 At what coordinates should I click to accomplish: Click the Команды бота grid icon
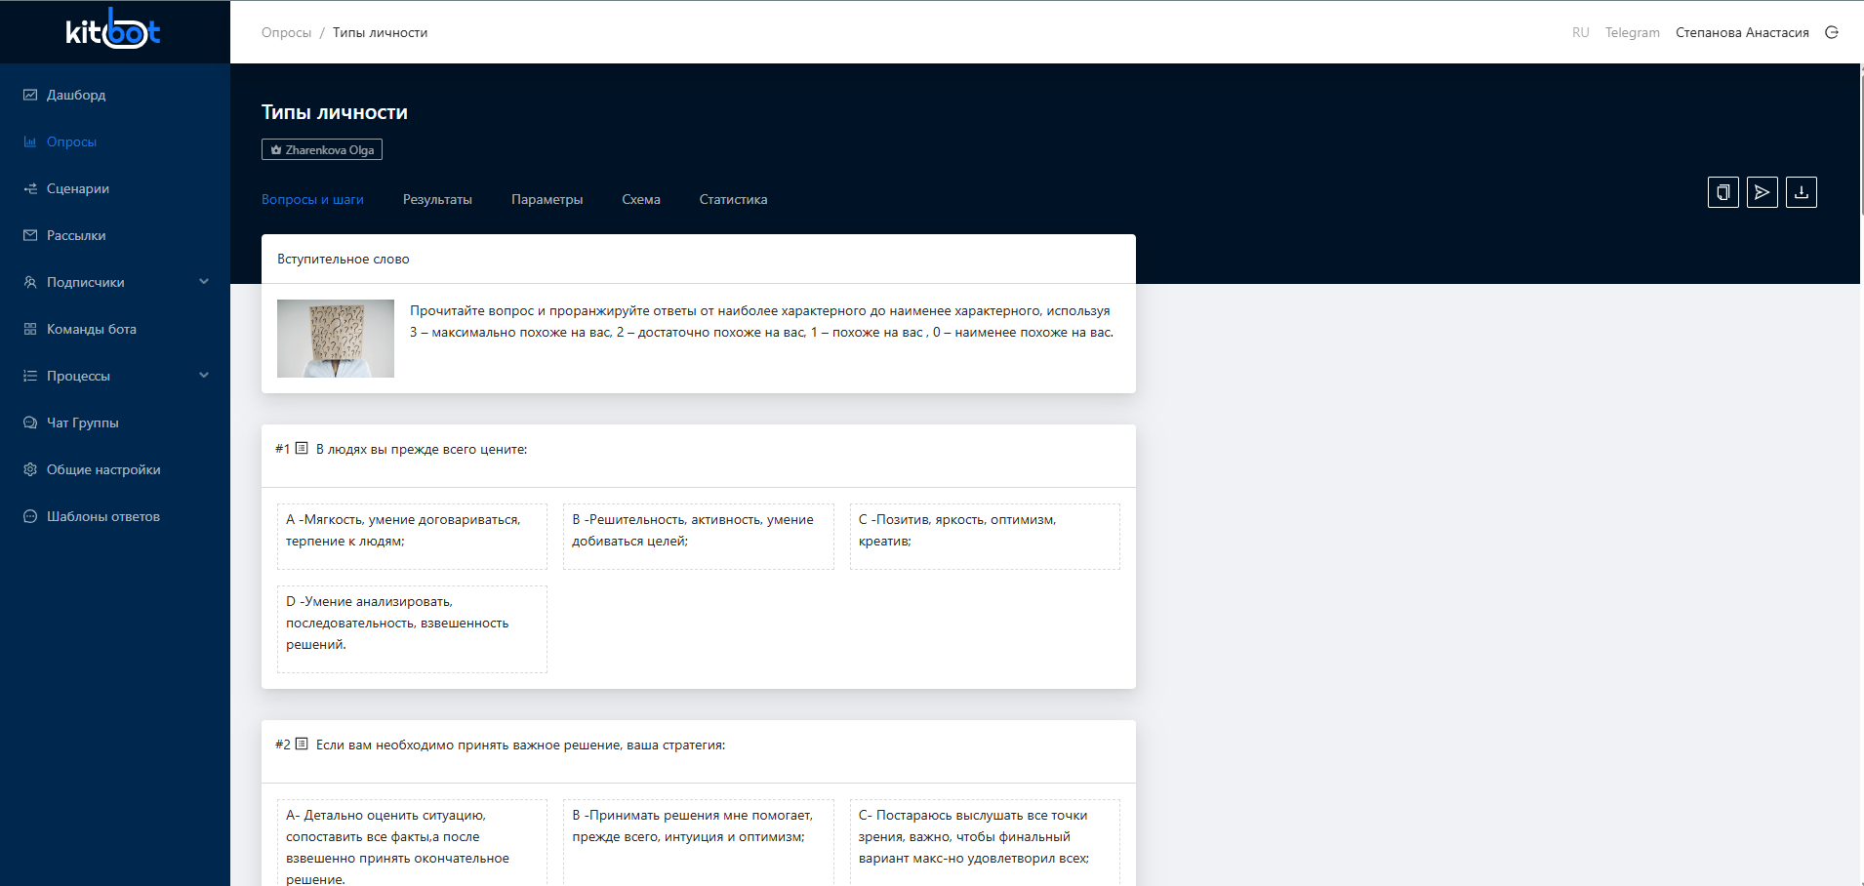click(x=30, y=329)
